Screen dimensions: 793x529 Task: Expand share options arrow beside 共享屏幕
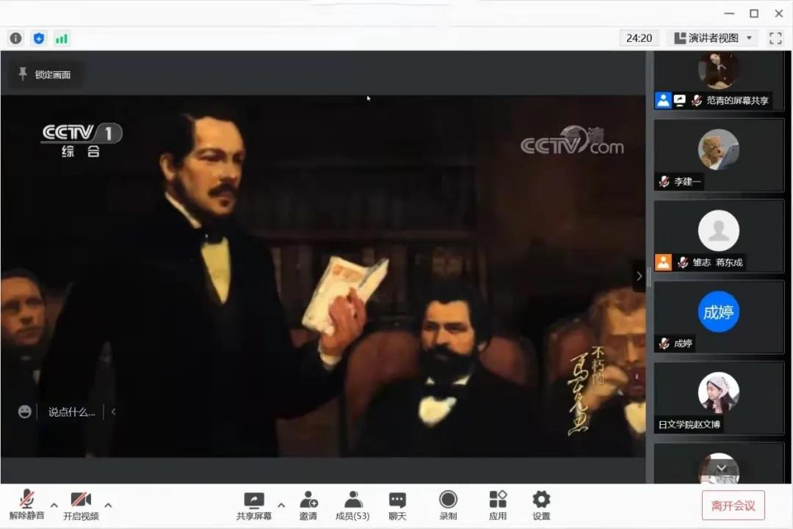pyautogui.click(x=281, y=505)
